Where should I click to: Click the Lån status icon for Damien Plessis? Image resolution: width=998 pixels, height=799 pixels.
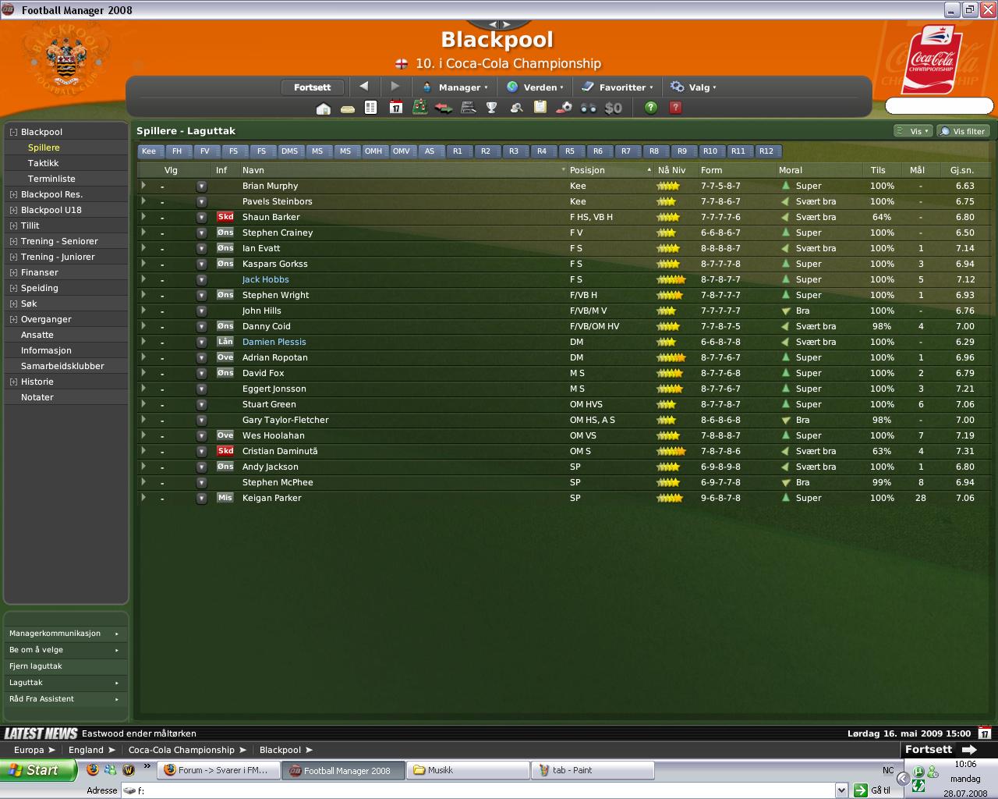coord(225,342)
